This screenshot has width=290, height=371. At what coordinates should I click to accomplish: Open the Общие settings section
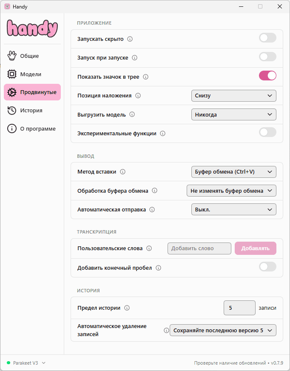coord(29,56)
